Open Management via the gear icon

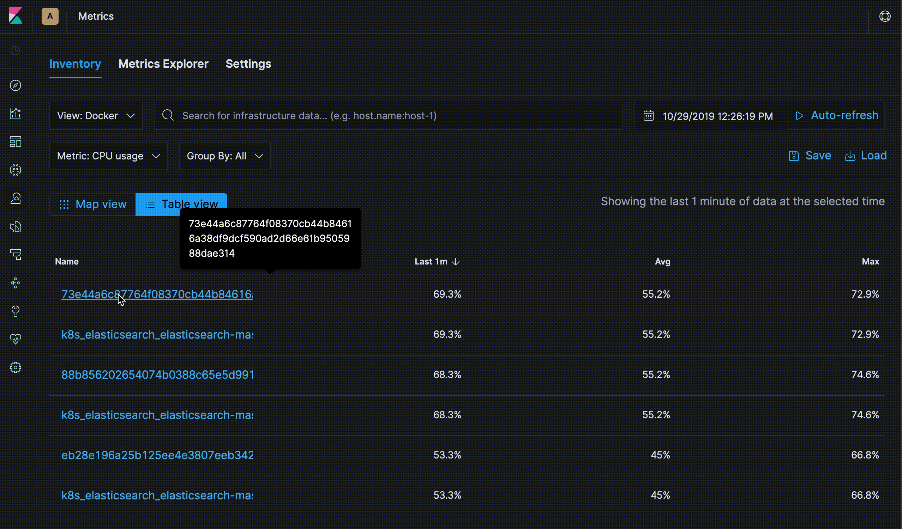pos(16,367)
